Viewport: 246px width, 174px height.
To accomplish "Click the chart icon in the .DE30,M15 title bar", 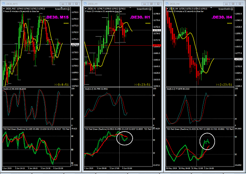I will pyautogui.click(x=4, y=4).
